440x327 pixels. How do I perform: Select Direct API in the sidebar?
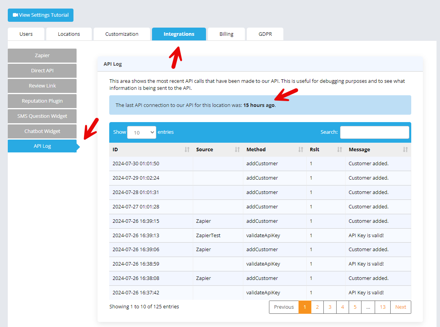(42, 71)
